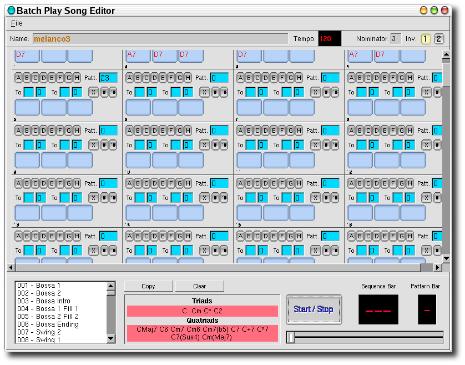Click the icon button beside X in bar 6
The height and width of the screenshot is (365, 465).
pyautogui.click(x=215, y=92)
